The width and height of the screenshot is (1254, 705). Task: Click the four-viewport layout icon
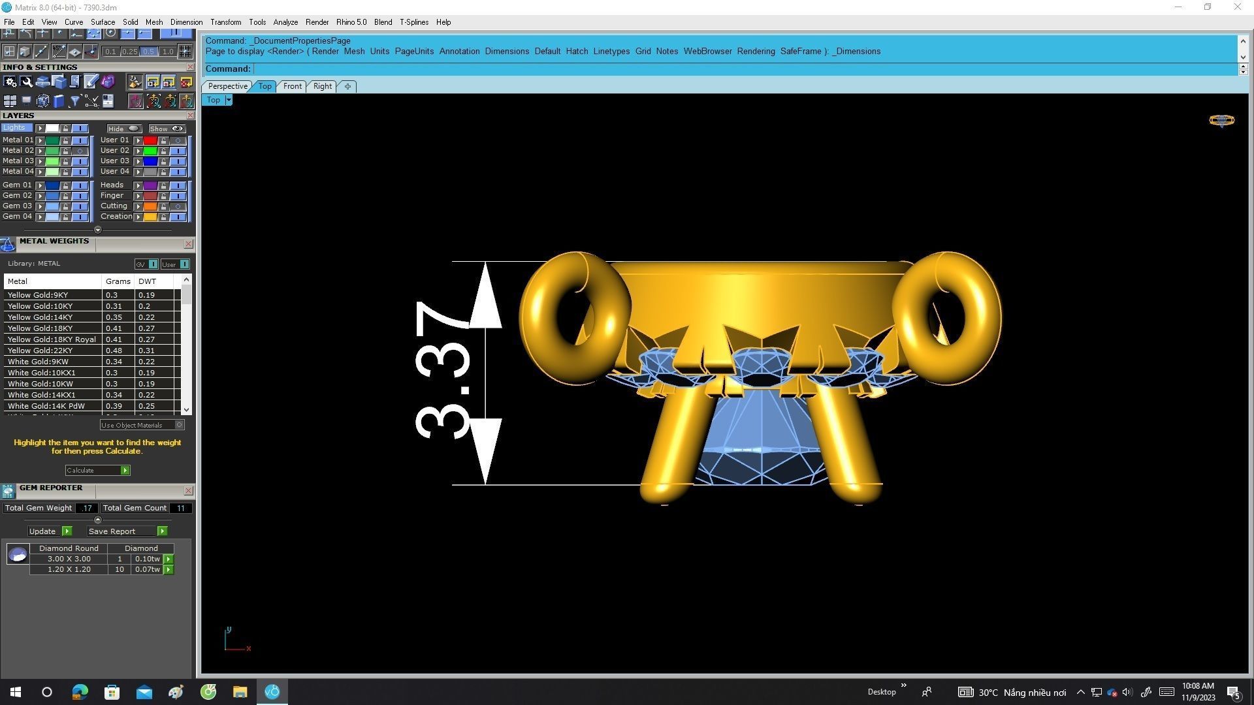point(10,101)
